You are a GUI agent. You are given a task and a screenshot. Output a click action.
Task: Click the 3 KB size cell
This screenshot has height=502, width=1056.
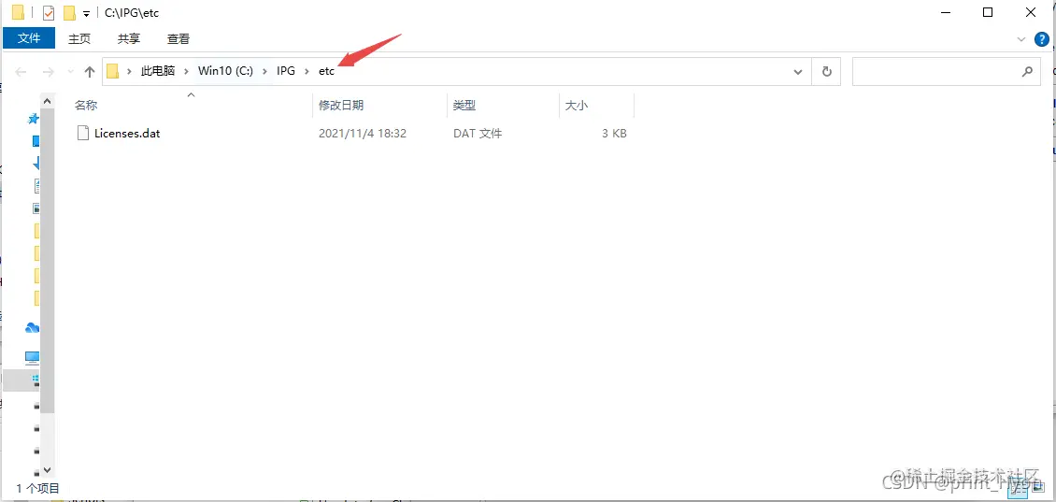point(614,134)
